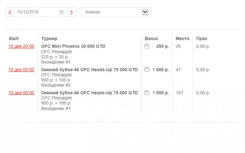Click Зимний Кубок-46 title with Вхождение #2
Viewport: 245px width, 153px height.
[x=89, y=70]
